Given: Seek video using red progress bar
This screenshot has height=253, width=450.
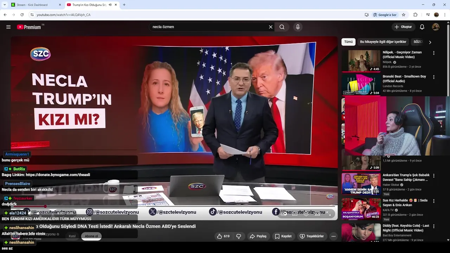Looking at the screenshot, I should pyautogui.click(x=174, y=206).
